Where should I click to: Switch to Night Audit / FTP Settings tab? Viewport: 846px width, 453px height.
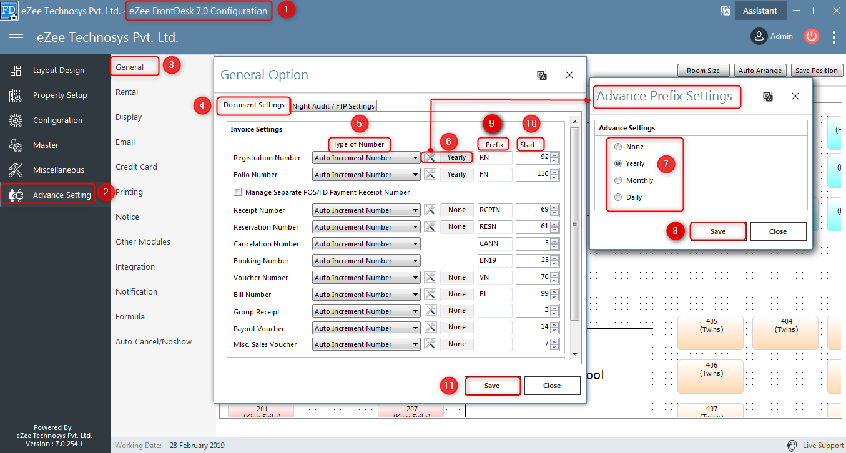click(x=333, y=106)
